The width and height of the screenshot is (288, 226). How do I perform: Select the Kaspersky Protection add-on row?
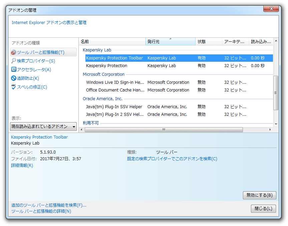pos(179,66)
